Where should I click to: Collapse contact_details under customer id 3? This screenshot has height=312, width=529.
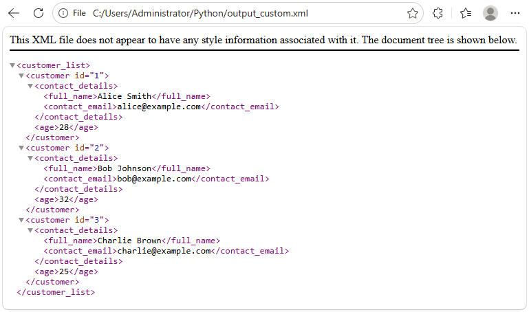pyautogui.click(x=30, y=230)
